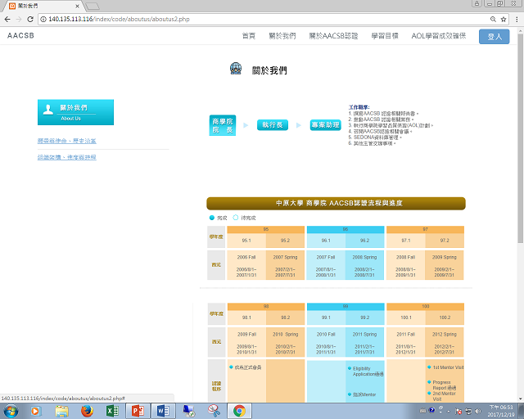Click the 100.1 semester cell

pos(406,318)
